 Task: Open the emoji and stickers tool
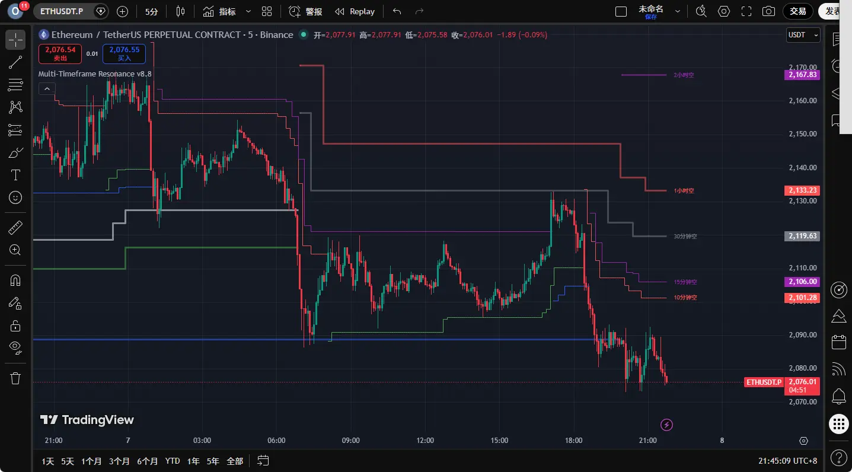coord(15,197)
